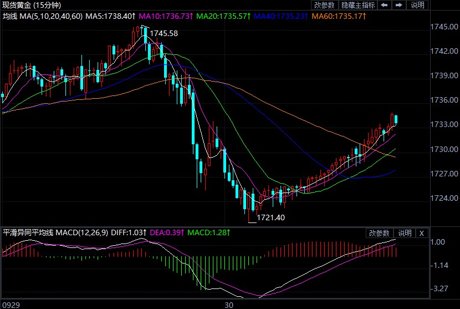Click the magenta MA10:1736.73 value
460x309 pixels.
pos(166,16)
